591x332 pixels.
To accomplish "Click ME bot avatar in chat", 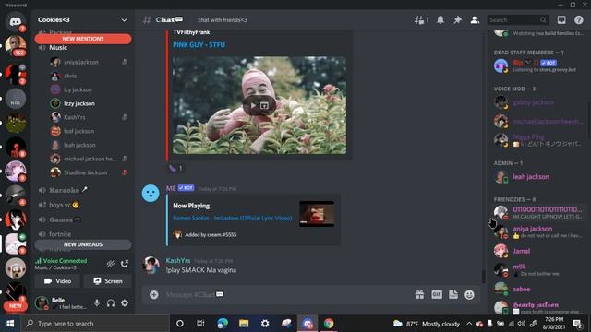I will click(x=151, y=194).
